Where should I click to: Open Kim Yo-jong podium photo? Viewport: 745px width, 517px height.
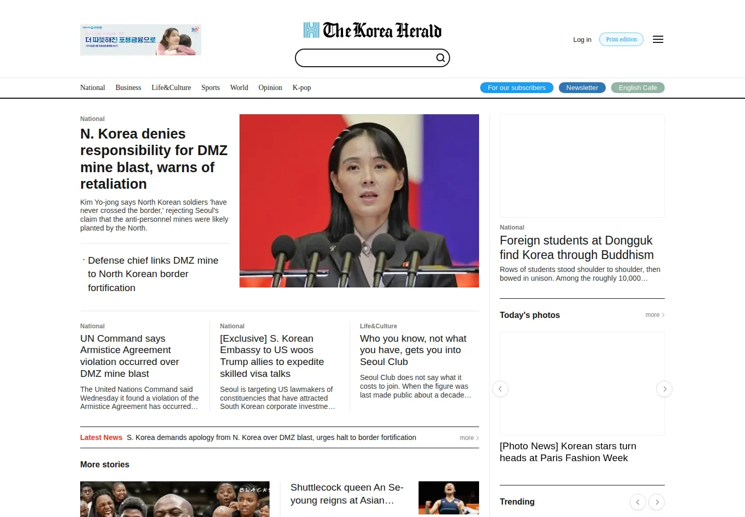click(x=359, y=201)
